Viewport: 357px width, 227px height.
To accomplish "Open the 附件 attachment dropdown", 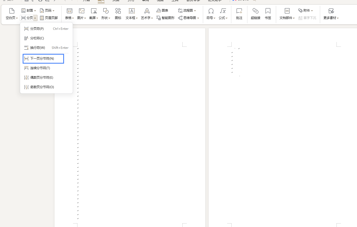I will point(306,11).
